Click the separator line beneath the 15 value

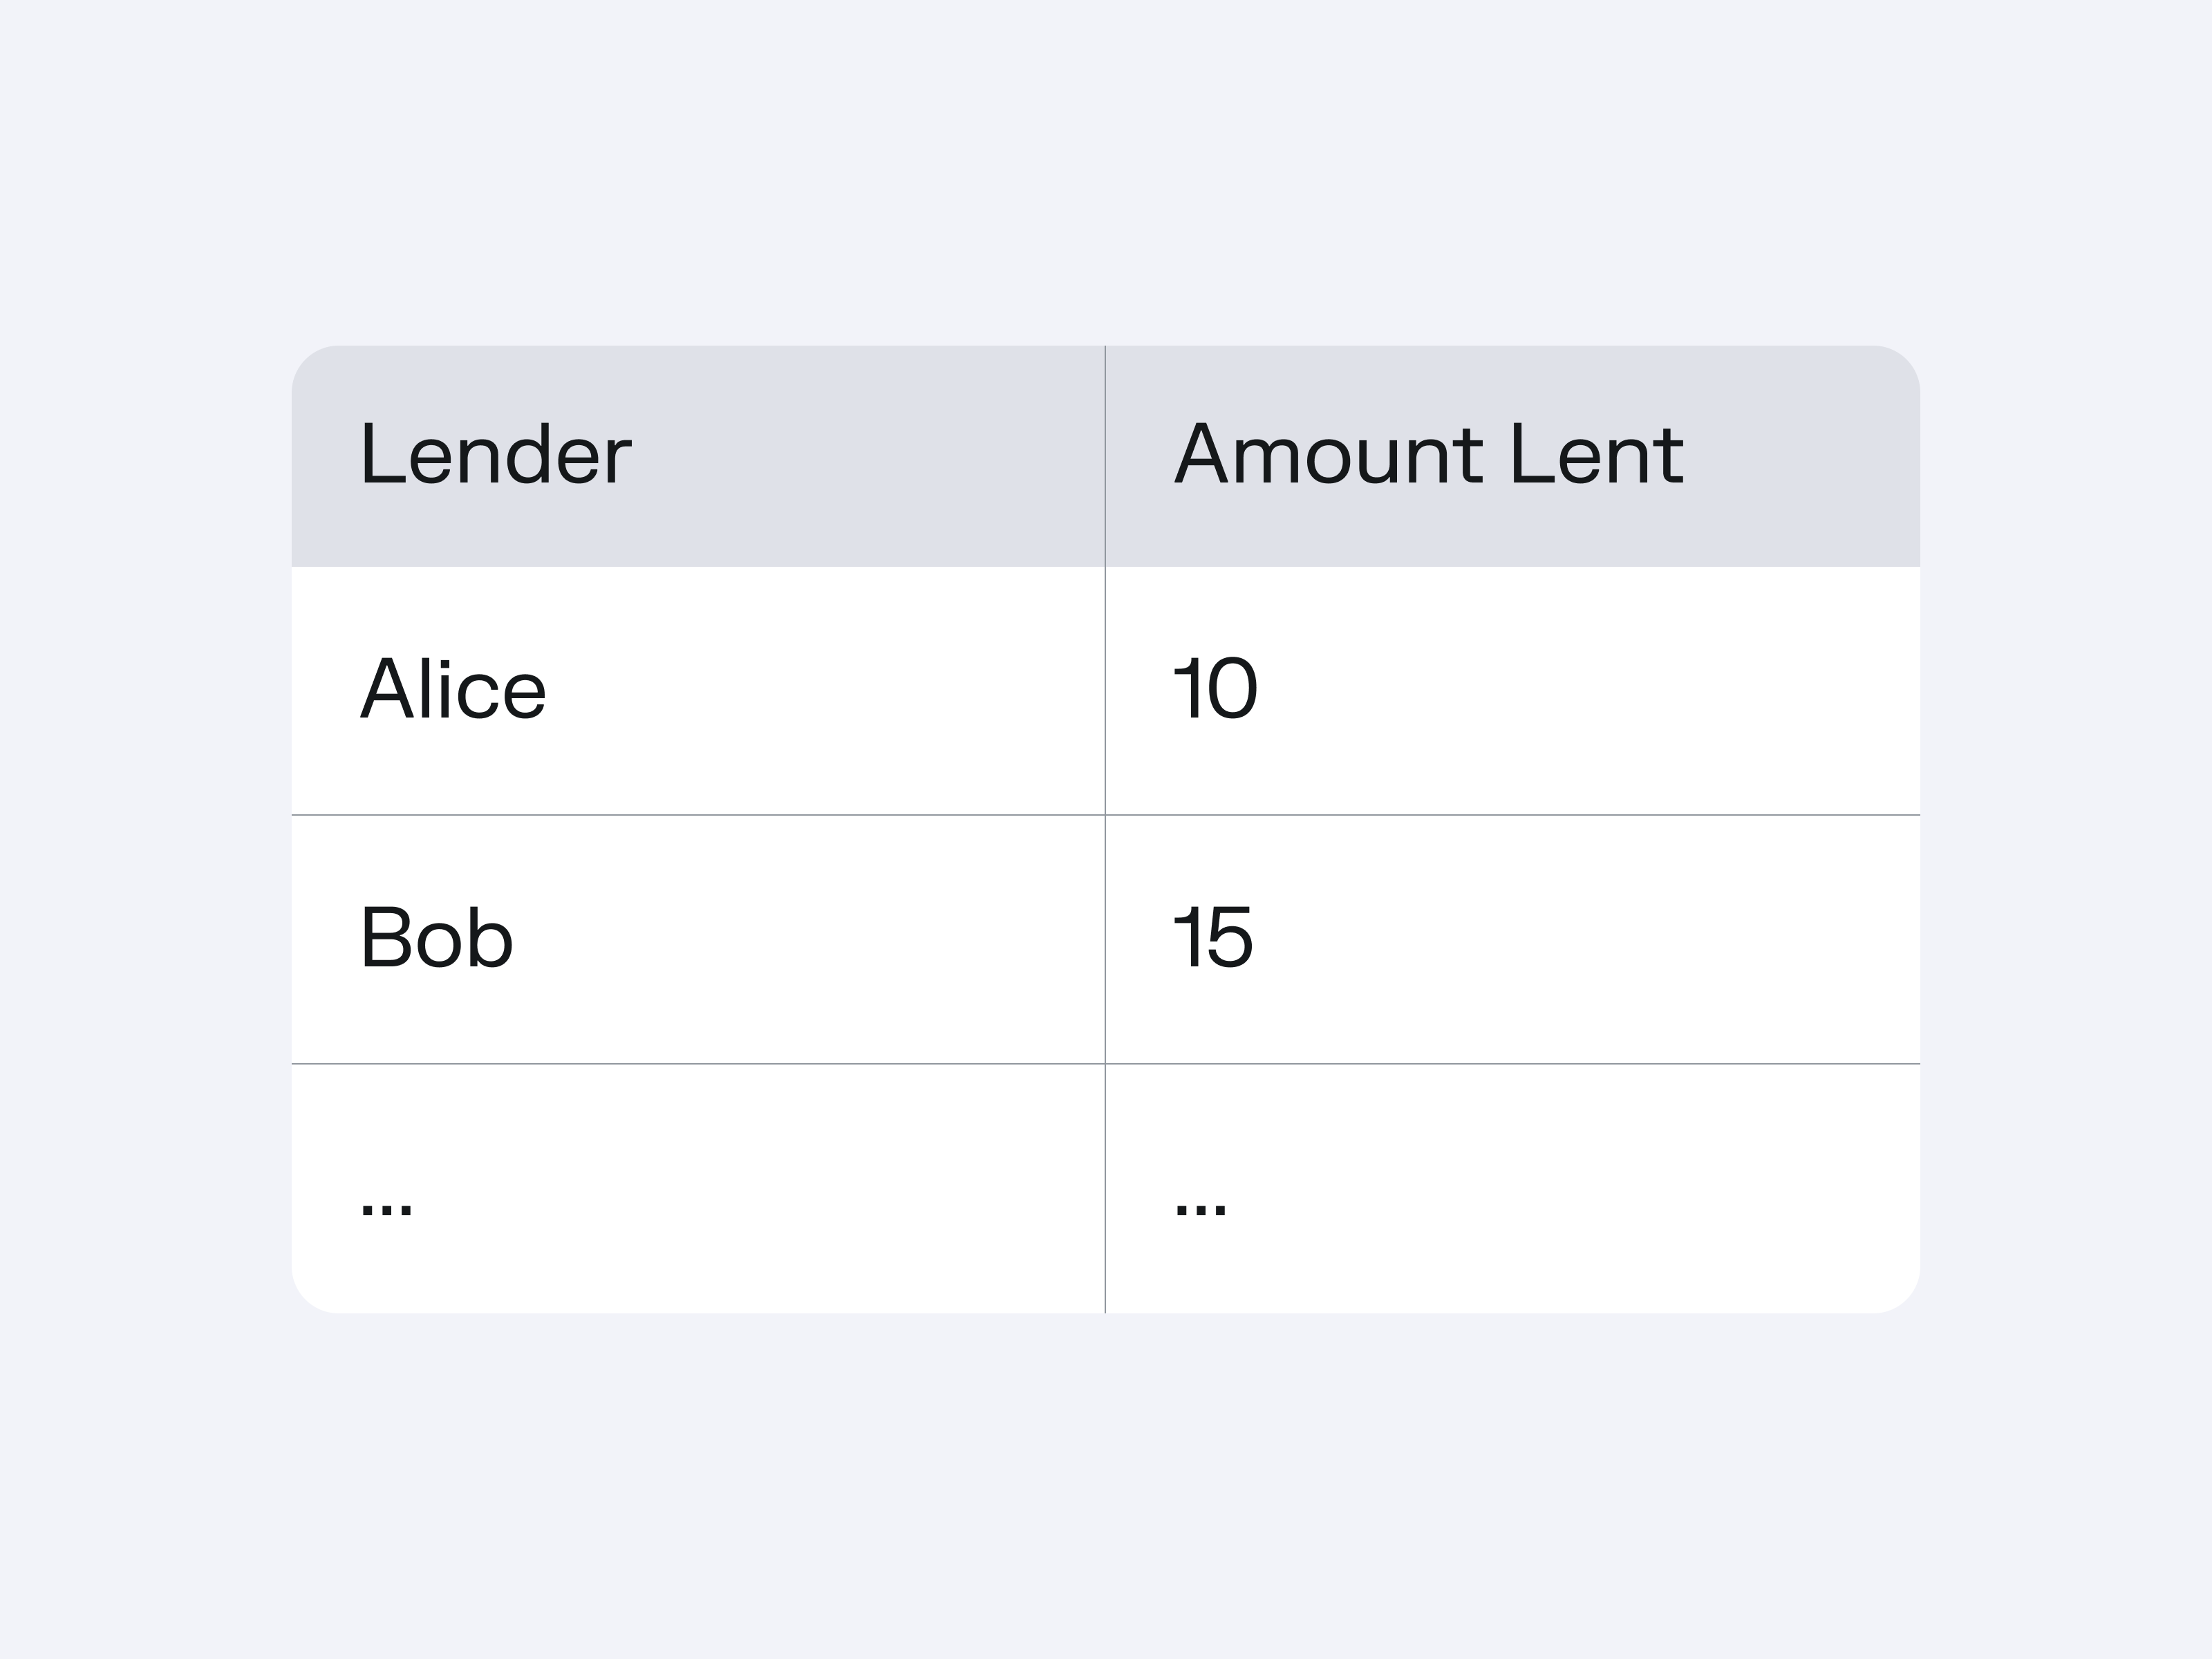[1512, 1064]
